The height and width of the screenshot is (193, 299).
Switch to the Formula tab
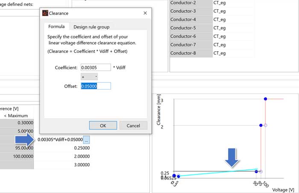[56, 26]
